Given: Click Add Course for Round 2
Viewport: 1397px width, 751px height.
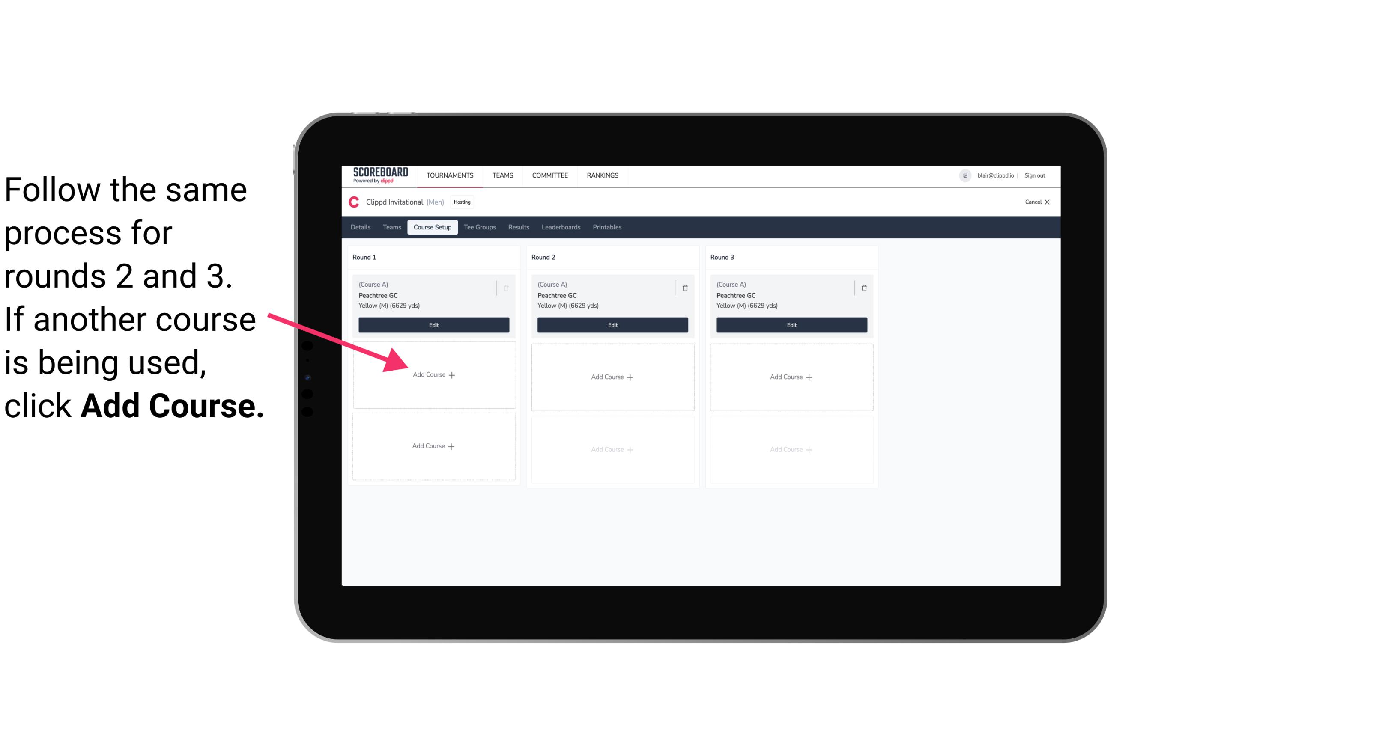Looking at the screenshot, I should point(612,377).
